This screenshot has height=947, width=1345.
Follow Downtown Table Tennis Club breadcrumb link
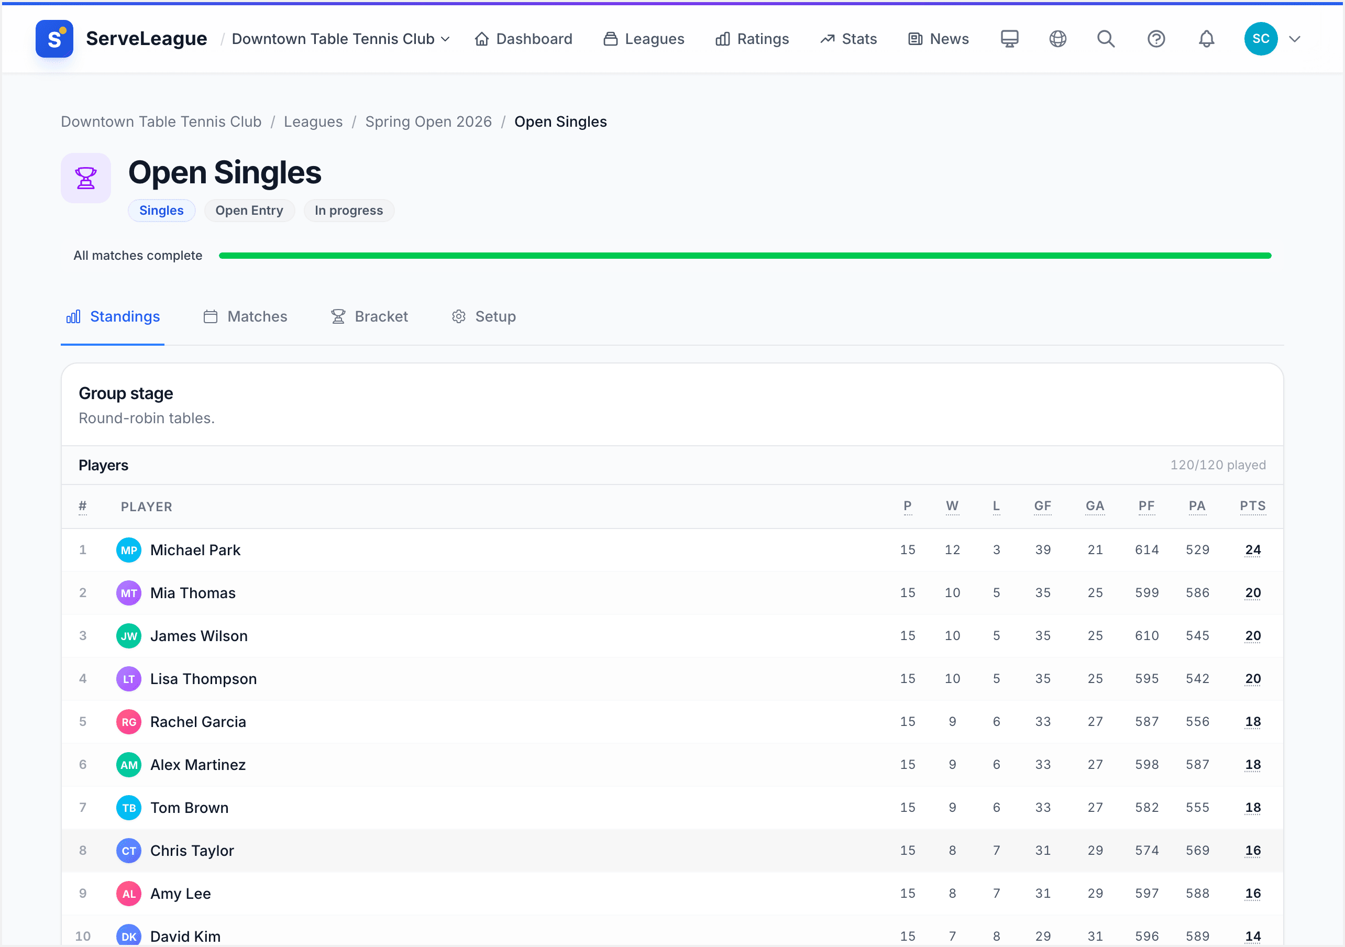coord(161,122)
